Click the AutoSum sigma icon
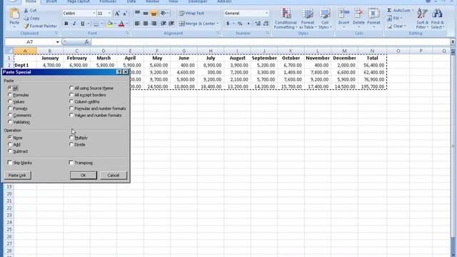 tap(389, 11)
